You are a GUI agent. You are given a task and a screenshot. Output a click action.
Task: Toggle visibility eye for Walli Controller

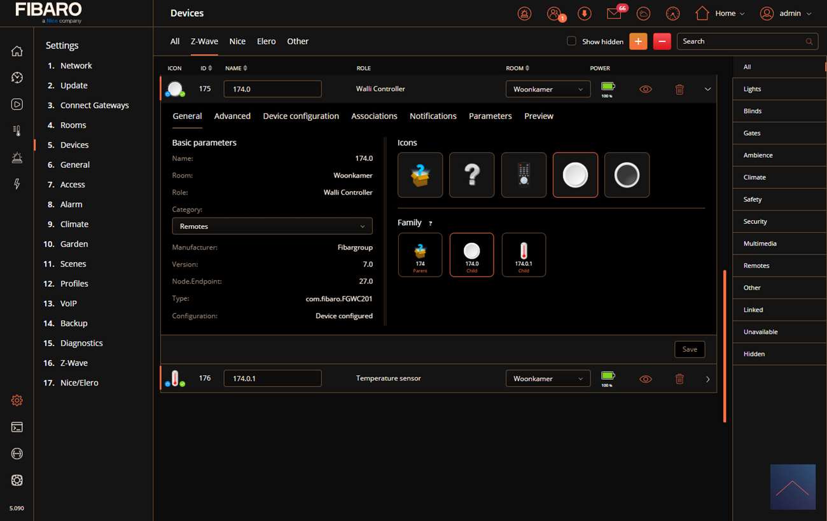point(646,90)
